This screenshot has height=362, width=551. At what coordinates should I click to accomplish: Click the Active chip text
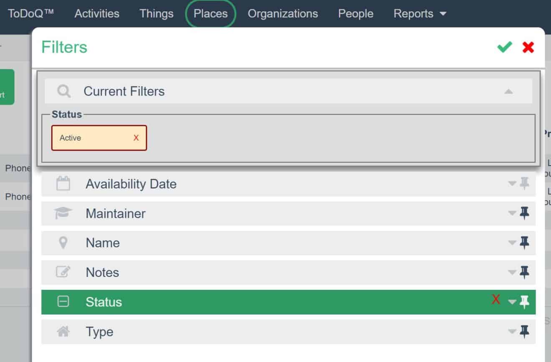pyautogui.click(x=70, y=138)
